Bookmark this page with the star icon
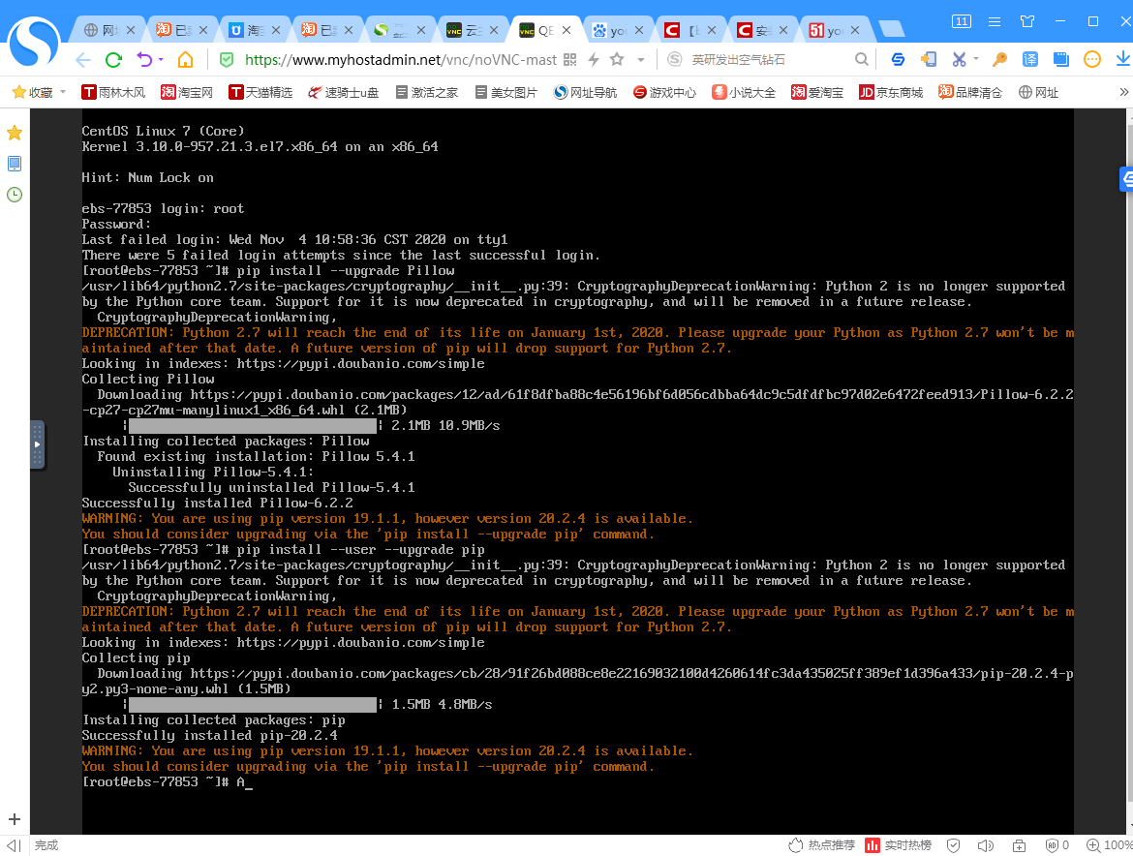The height and width of the screenshot is (856, 1133). pyautogui.click(x=616, y=59)
